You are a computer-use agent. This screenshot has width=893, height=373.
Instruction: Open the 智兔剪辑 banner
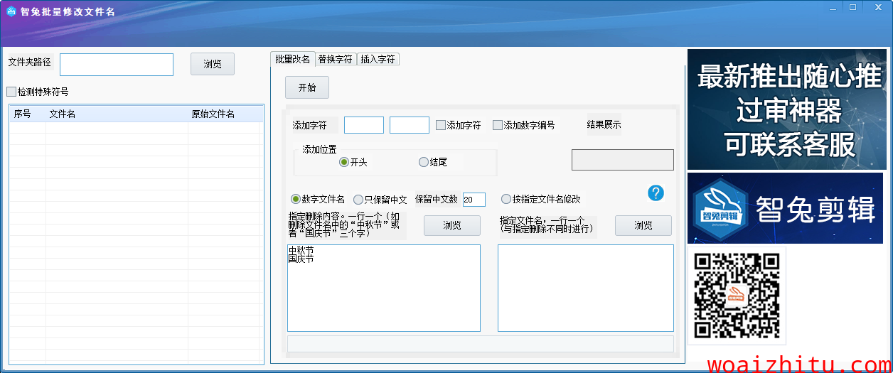pyautogui.click(x=785, y=208)
